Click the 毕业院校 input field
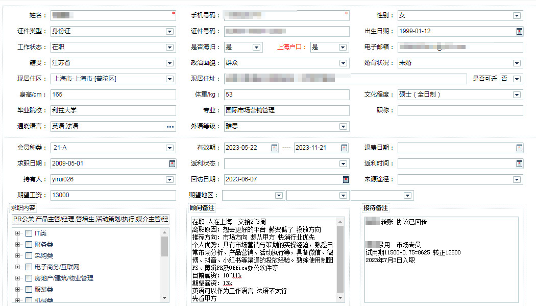The width and height of the screenshot is (536, 306). 113,110
